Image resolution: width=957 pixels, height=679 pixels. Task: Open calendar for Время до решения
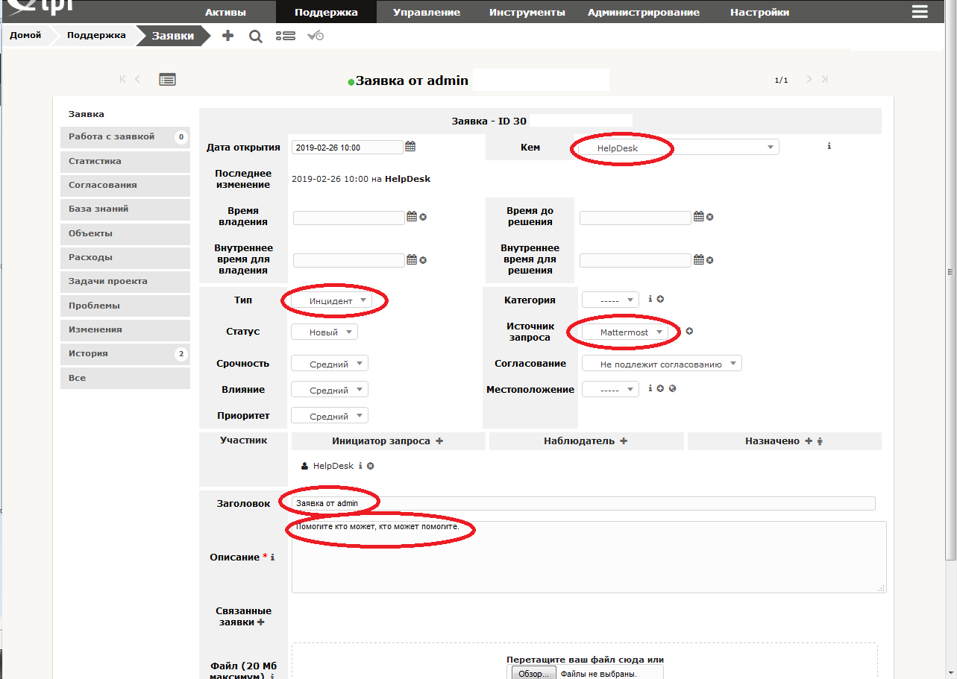698,217
